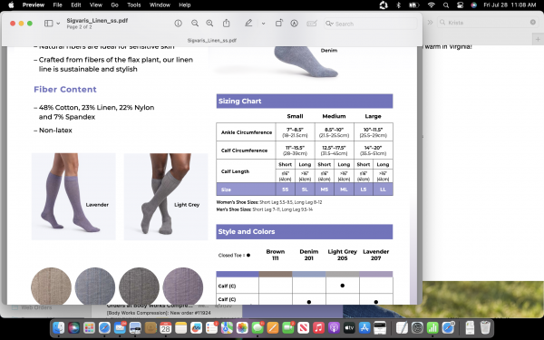Open the Go menu
The height and width of the screenshot is (340, 544).
point(114,5)
